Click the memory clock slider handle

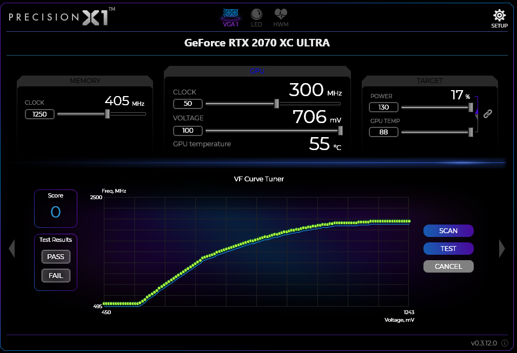[107, 114]
